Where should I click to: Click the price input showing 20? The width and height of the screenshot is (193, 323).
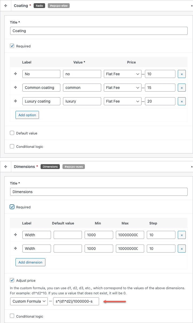coord(160,101)
